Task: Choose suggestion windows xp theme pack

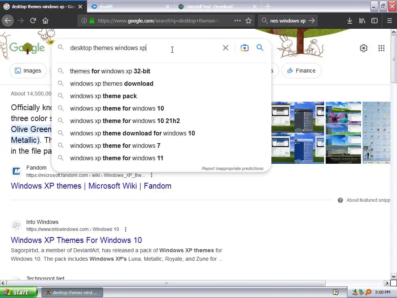Action: [161, 96]
